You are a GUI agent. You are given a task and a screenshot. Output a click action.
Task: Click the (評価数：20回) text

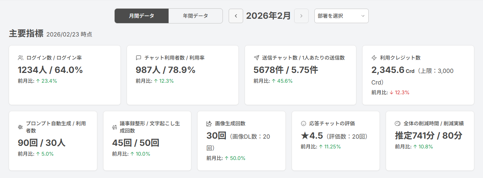point(347,136)
